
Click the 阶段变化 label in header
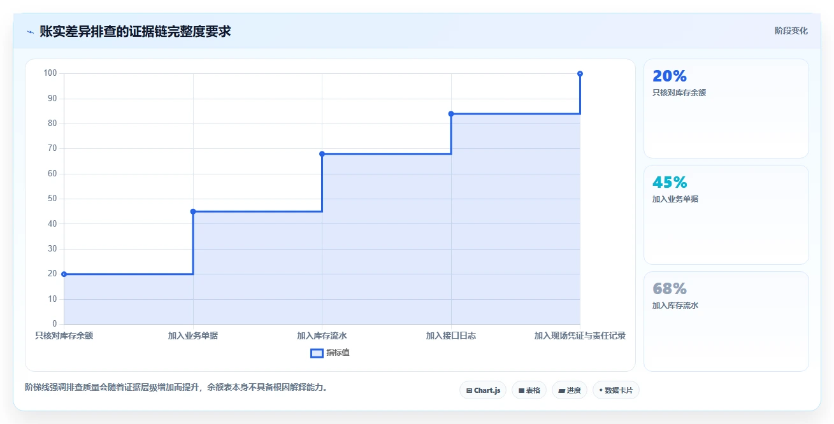coord(791,31)
